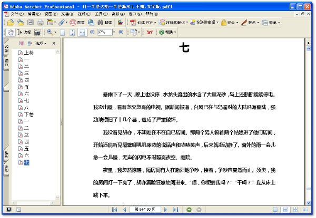
Task: Choose continuous-facing layout in status bar
Action: 295,210
